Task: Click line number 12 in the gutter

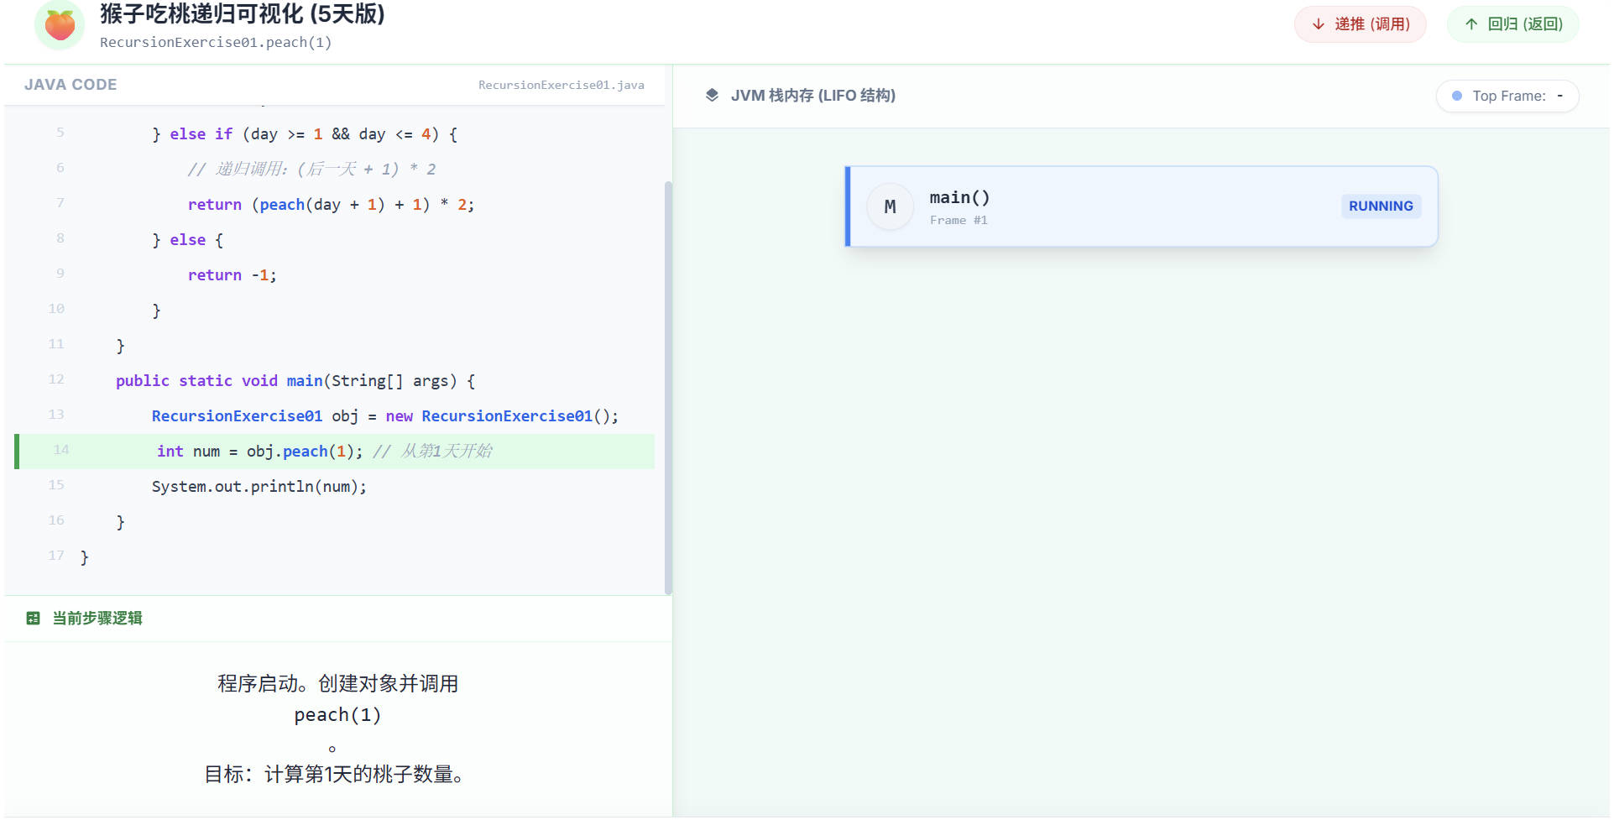Action: 56,379
